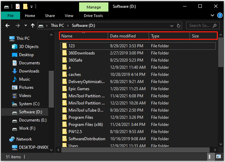Expand the ribbon with chevron
Viewport: 225px width, 162px height.
click(212, 15)
